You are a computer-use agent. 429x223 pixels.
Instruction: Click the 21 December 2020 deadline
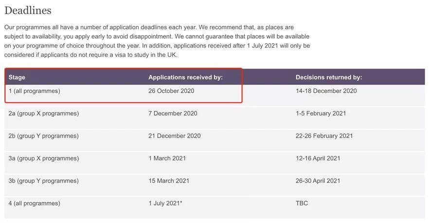[x=174, y=136]
